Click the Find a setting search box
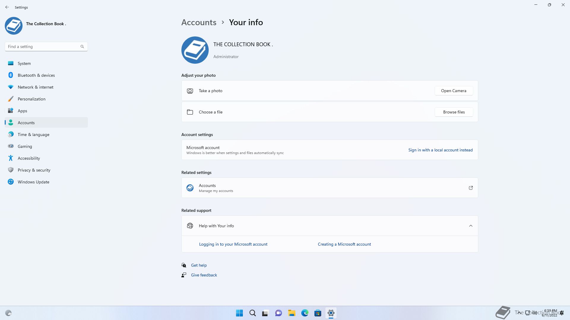This screenshot has width=570, height=320. coord(46,47)
